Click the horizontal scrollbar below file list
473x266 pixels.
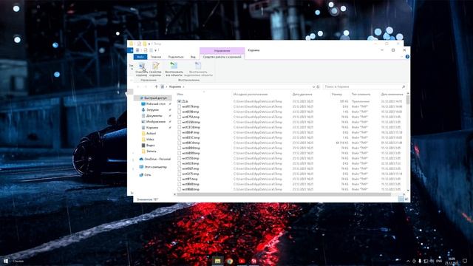point(284,194)
